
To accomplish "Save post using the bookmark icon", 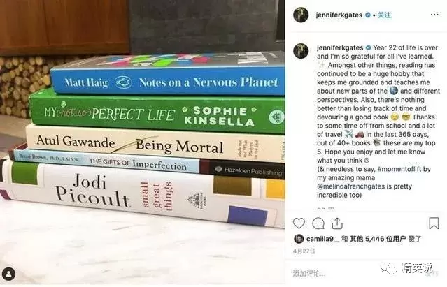I will 434,223.
